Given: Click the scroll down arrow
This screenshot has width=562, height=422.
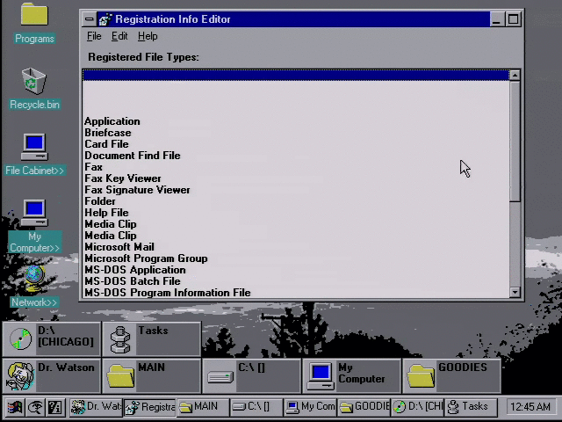Looking at the screenshot, I should tap(515, 292).
